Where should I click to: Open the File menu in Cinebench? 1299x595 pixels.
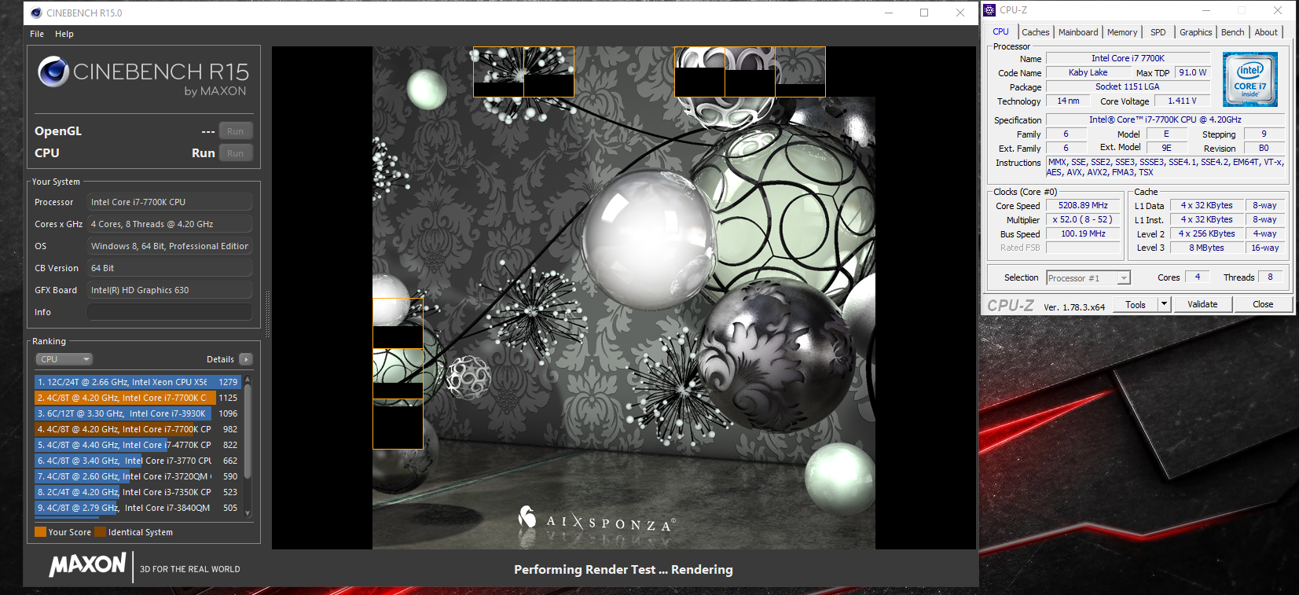click(x=37, y=34)
